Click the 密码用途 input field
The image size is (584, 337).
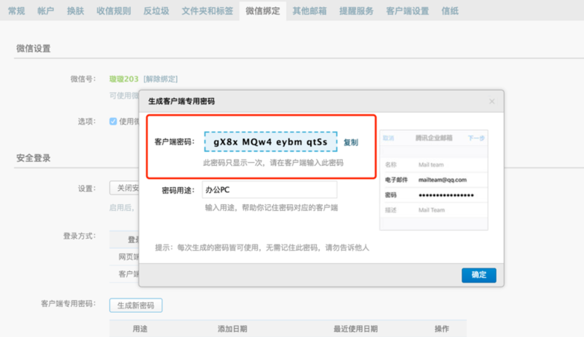point(270,189)
